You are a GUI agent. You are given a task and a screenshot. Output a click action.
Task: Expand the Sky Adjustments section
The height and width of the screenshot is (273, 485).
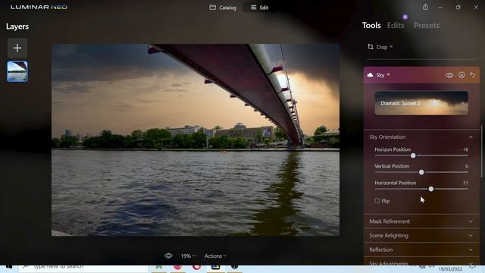[421, 263]
